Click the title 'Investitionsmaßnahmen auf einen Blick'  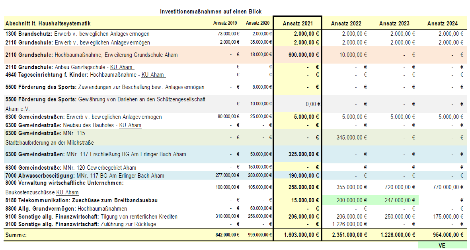pos(211,12)
